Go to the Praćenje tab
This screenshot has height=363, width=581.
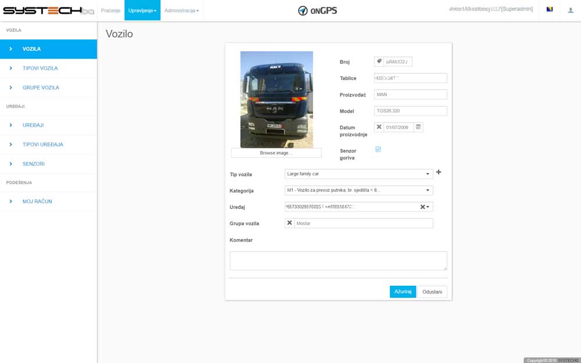110,10
